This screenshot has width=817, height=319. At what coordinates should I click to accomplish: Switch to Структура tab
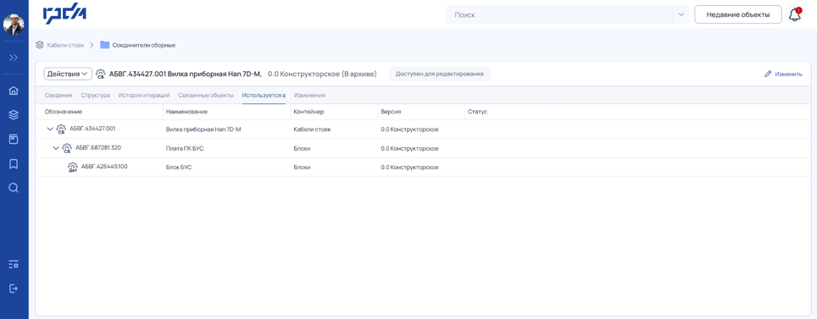point(96,96)
